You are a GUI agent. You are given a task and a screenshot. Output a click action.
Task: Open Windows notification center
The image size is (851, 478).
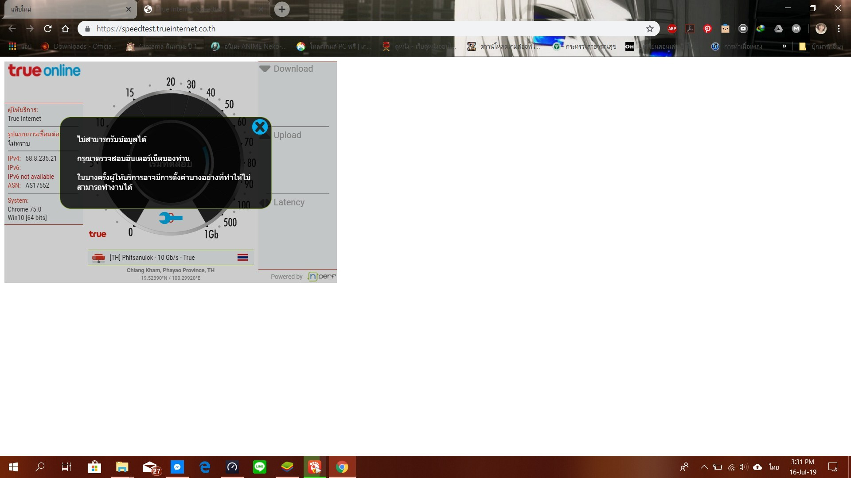833,467
